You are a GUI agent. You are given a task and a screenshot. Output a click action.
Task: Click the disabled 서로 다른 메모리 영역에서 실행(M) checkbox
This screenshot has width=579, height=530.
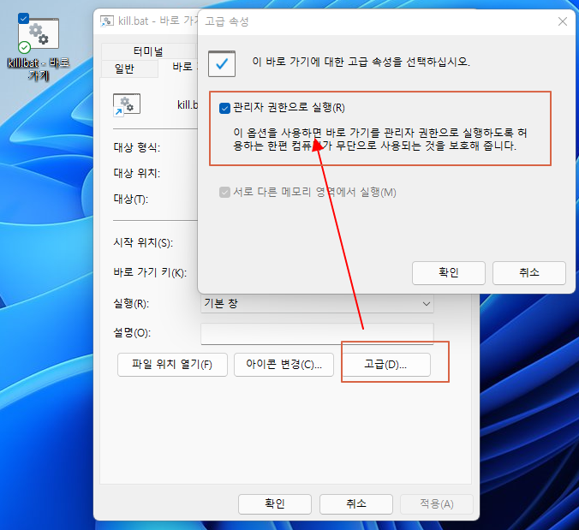224,193
